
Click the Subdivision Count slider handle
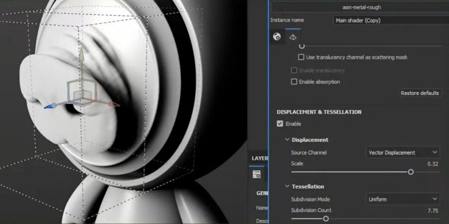326,218
